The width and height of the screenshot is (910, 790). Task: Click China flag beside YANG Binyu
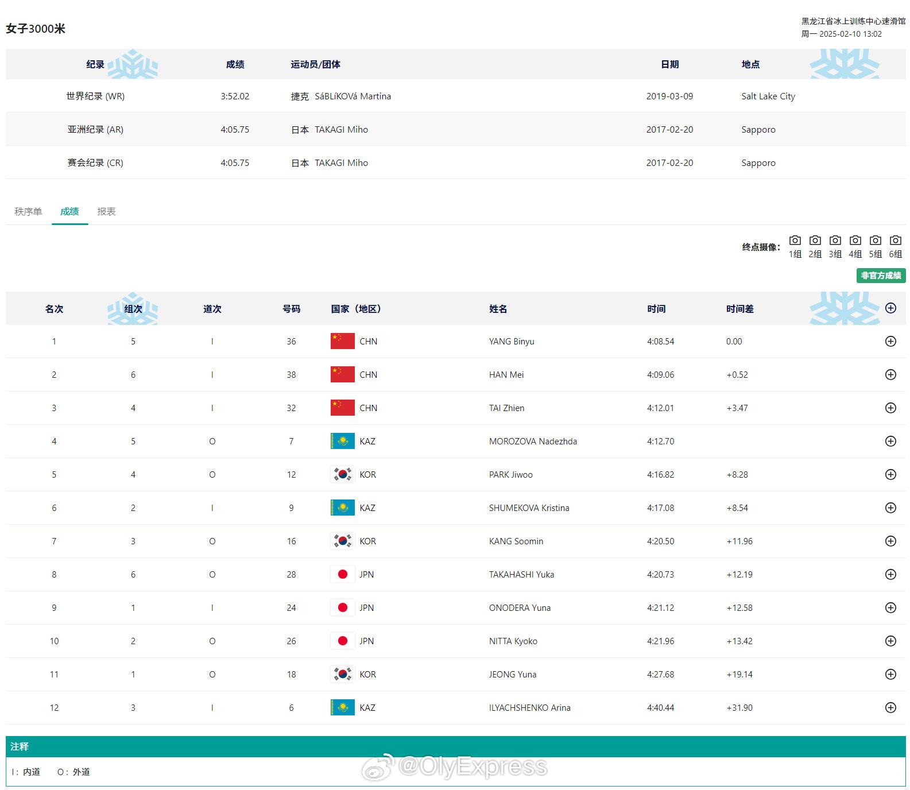pyautogui.click(x=343, y=341)
